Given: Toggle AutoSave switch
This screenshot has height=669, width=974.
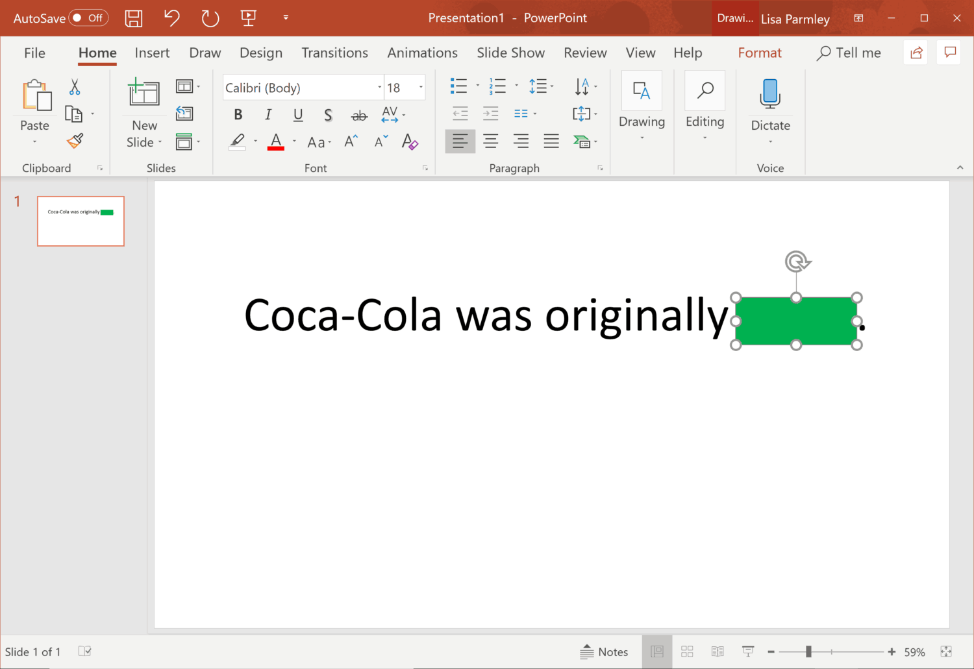Looking at the screenshot, I should 88,18.
